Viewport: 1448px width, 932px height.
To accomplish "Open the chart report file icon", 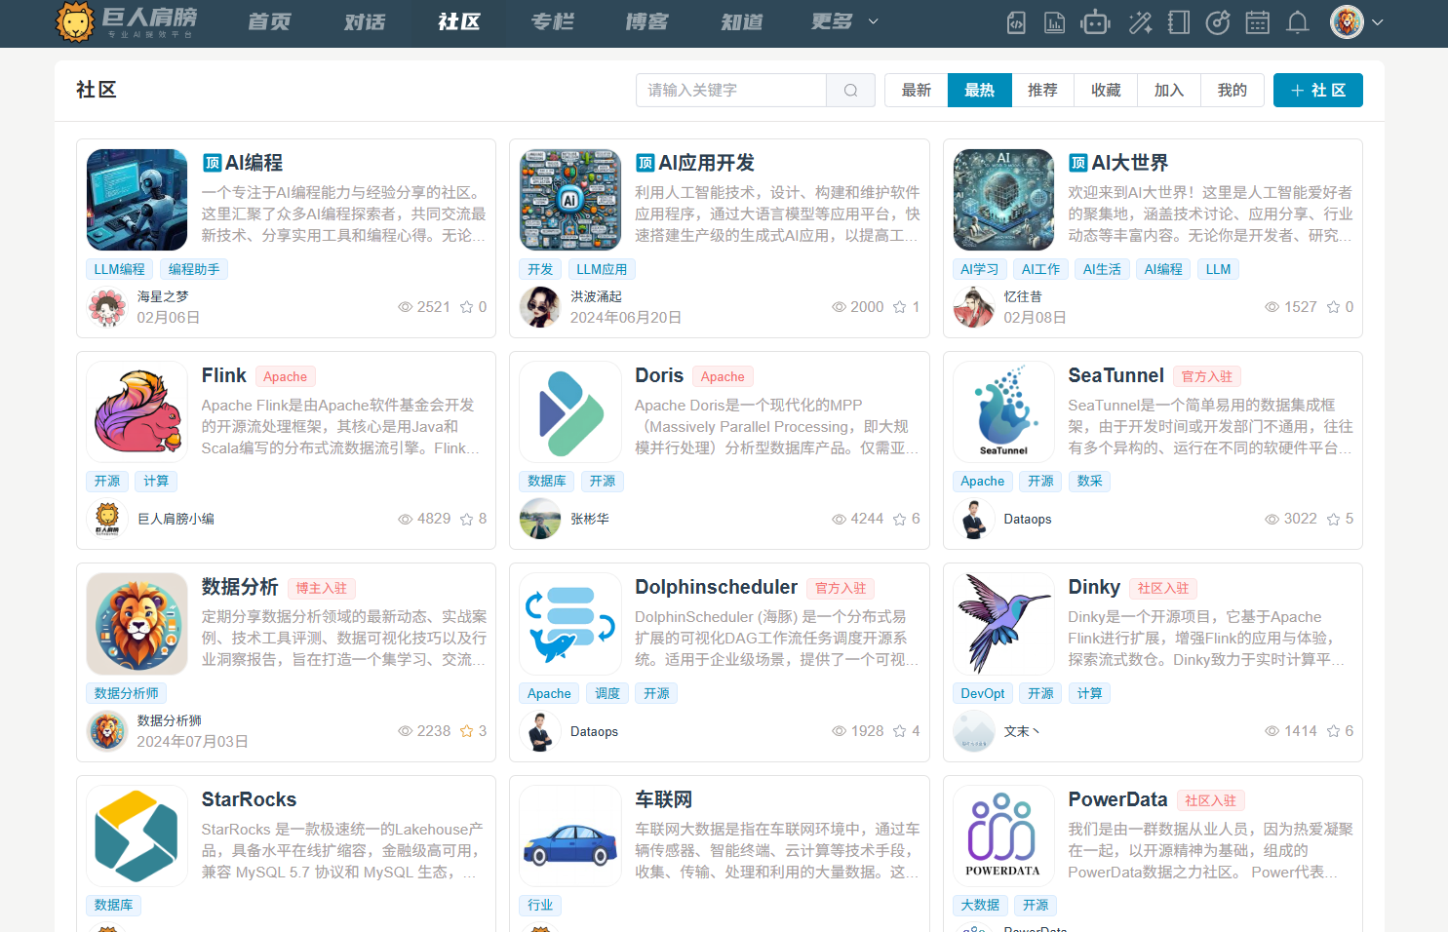I will [x=1055, y=22].
